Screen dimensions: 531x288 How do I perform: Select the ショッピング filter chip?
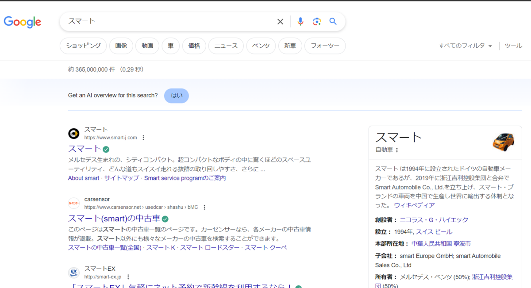83,46
